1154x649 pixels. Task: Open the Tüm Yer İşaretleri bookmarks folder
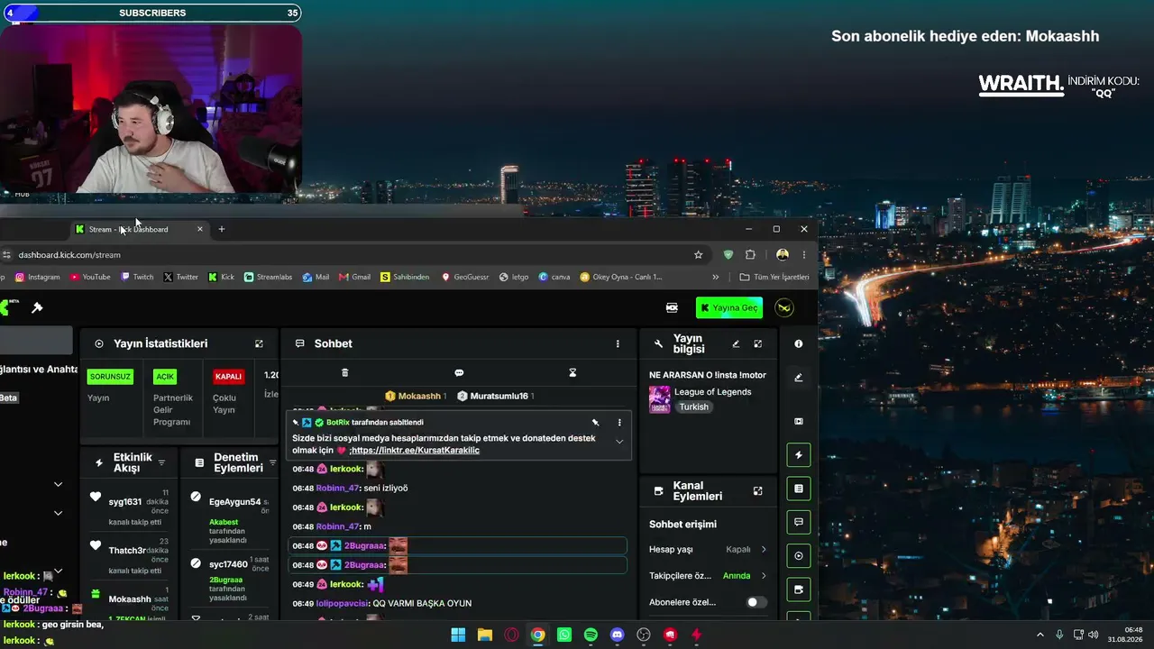click(774, 278)
